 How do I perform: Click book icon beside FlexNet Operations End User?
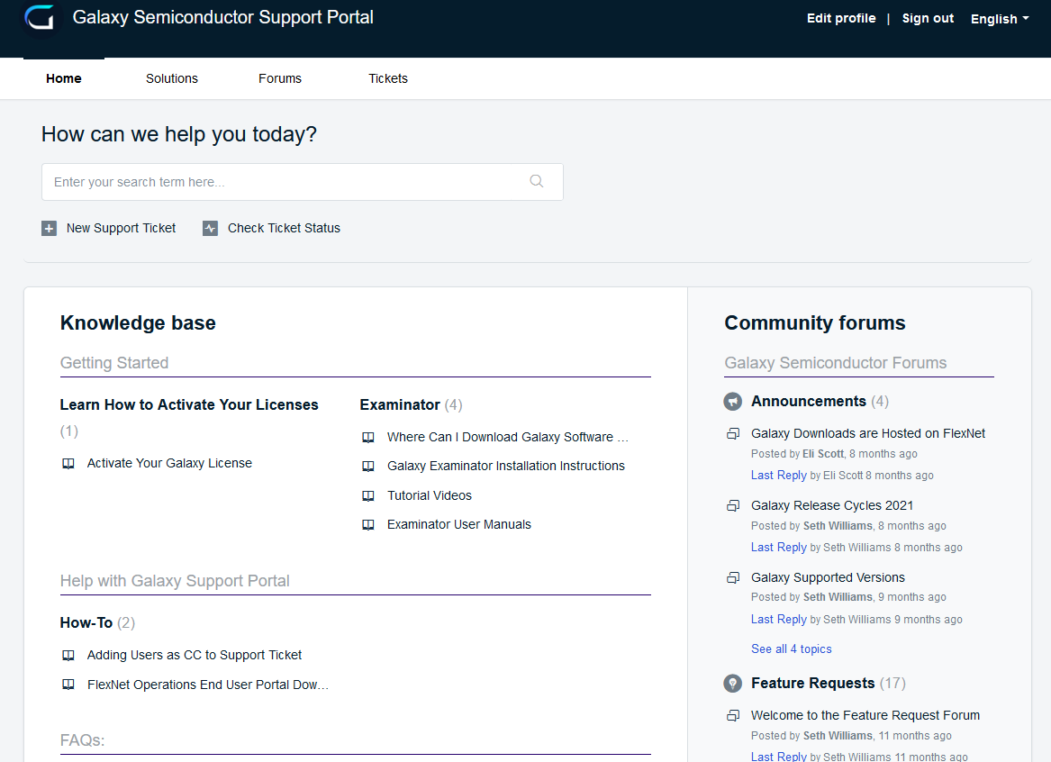tap(68, 685)
